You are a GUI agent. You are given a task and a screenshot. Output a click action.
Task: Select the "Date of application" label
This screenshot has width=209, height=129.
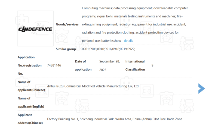[x=83, y=65]
